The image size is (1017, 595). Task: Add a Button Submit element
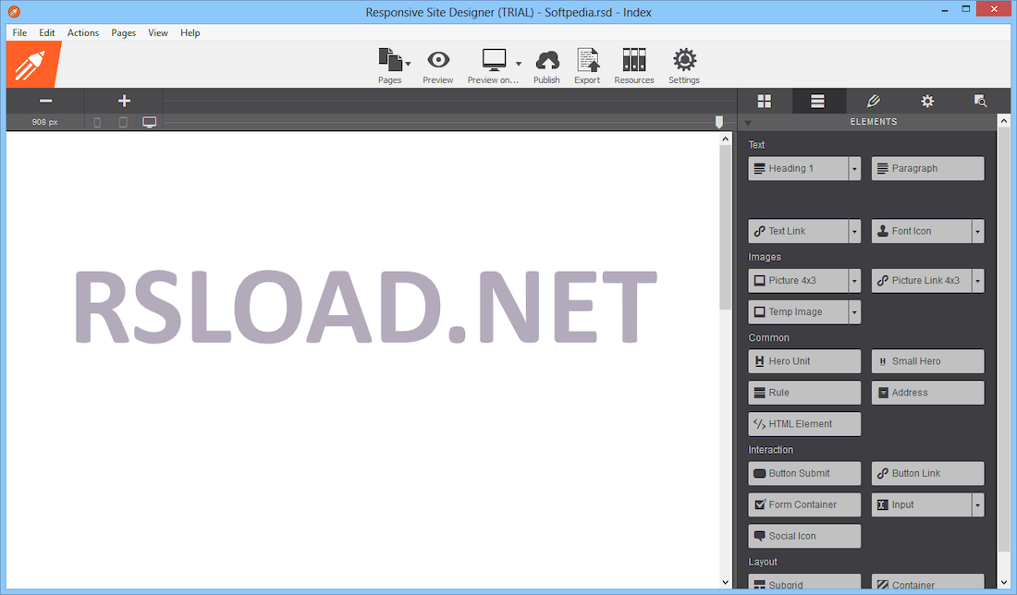click(x=805, y=474)
